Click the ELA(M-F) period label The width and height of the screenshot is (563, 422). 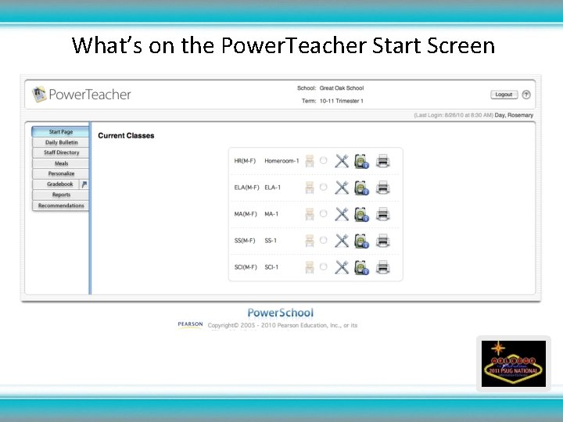(246, 188)
